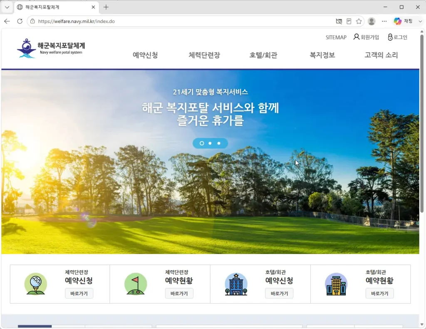
Task: Click the 로그인 link text
Action: point(400,37)
